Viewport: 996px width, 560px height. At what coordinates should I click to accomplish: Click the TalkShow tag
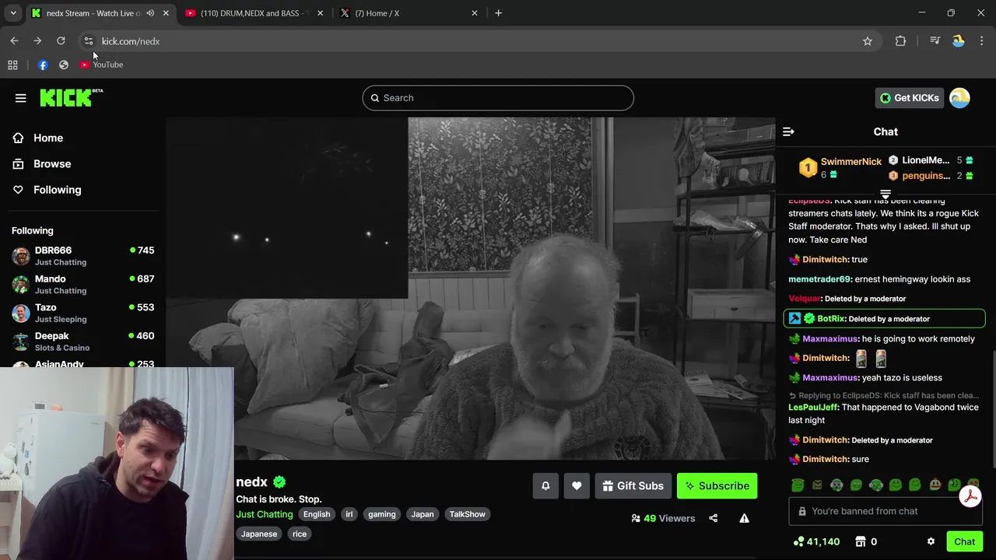467,514
